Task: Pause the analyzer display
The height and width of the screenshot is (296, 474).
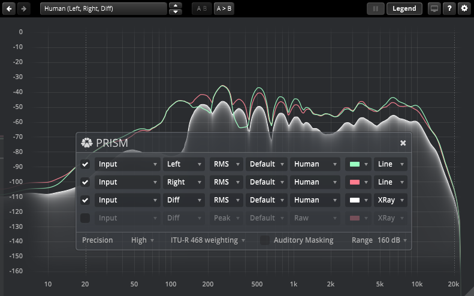Action: point(376,8)
